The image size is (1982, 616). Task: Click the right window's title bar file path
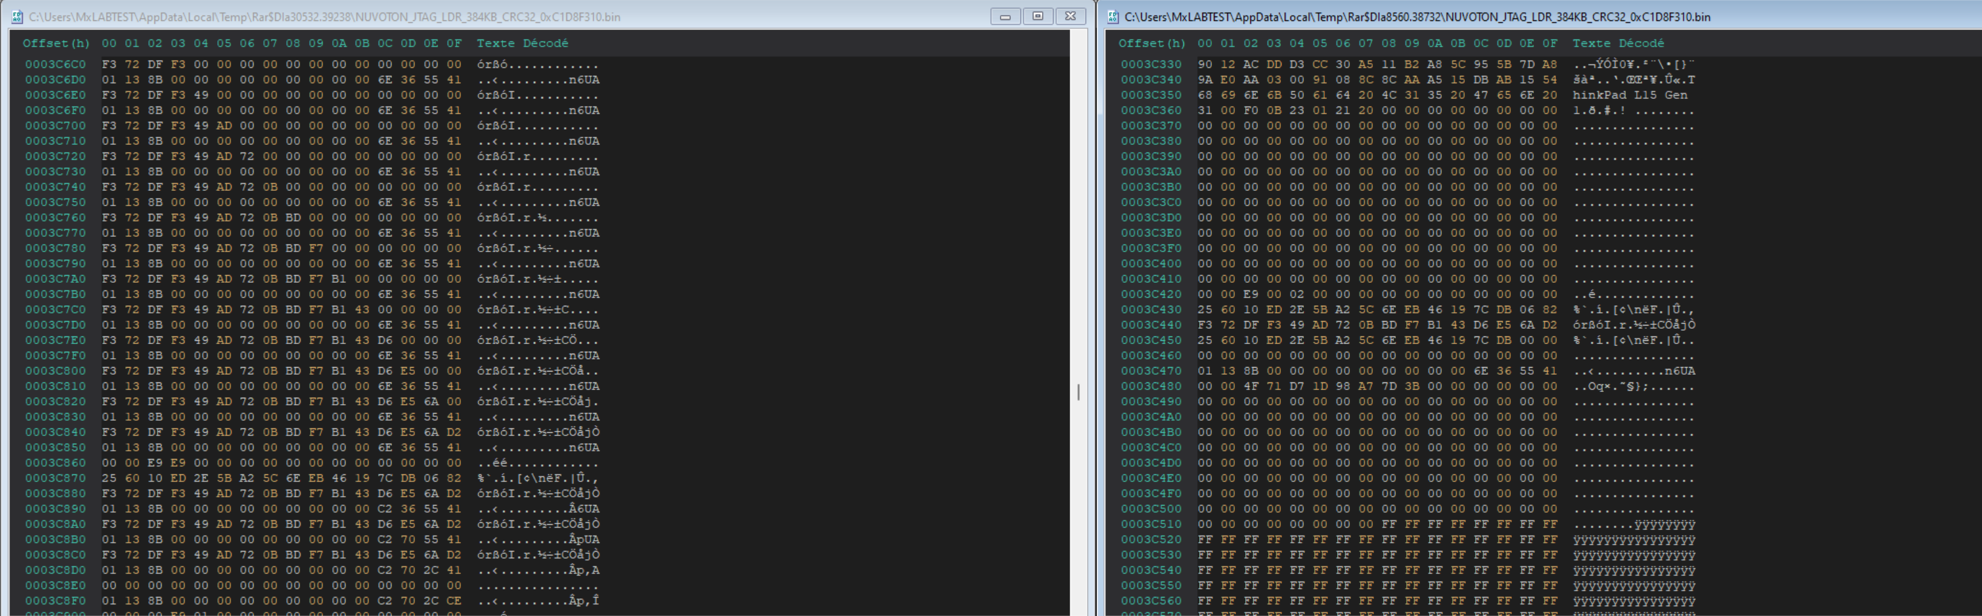[x=1418, y=17]
